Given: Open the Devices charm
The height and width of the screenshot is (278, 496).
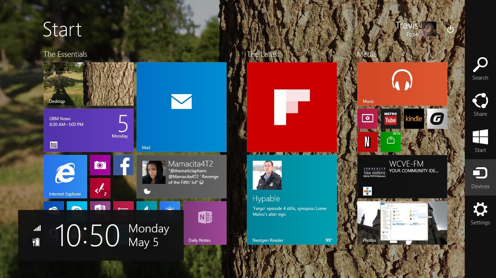Looking at the screenshot, I should click(x=480, y=177).
